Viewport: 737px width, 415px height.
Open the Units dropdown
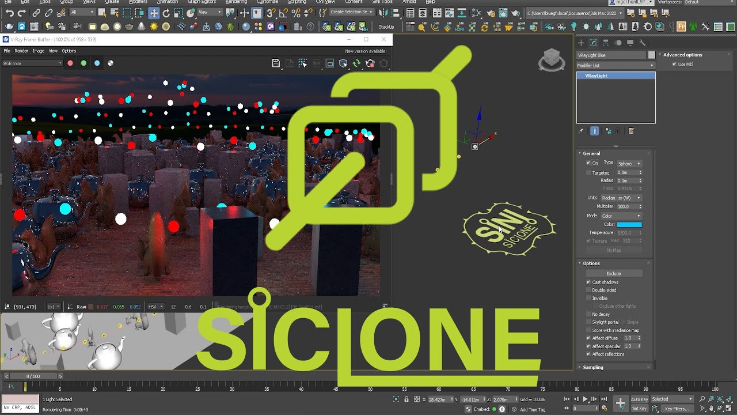point(621,198)
